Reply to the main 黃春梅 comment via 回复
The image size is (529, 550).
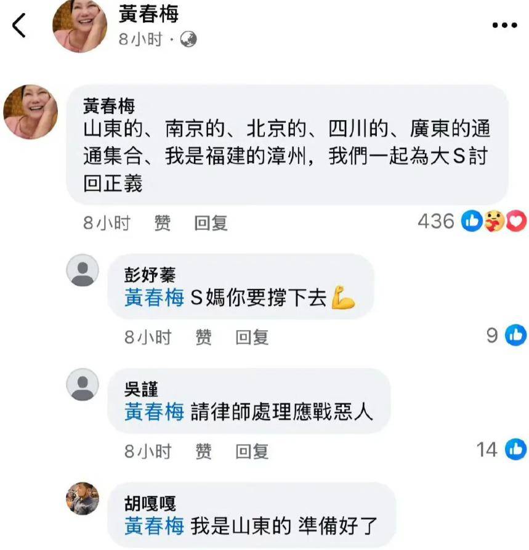pyautogui.click(x=211, y=223)
